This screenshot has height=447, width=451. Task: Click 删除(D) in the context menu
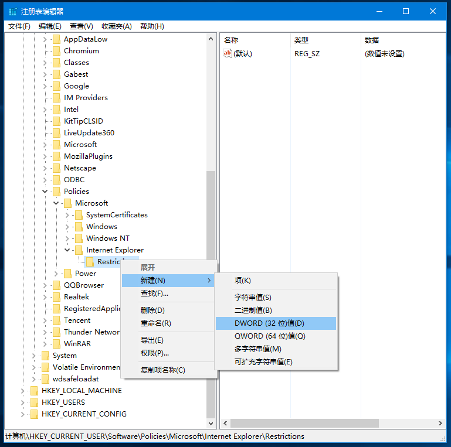(152, 310)
